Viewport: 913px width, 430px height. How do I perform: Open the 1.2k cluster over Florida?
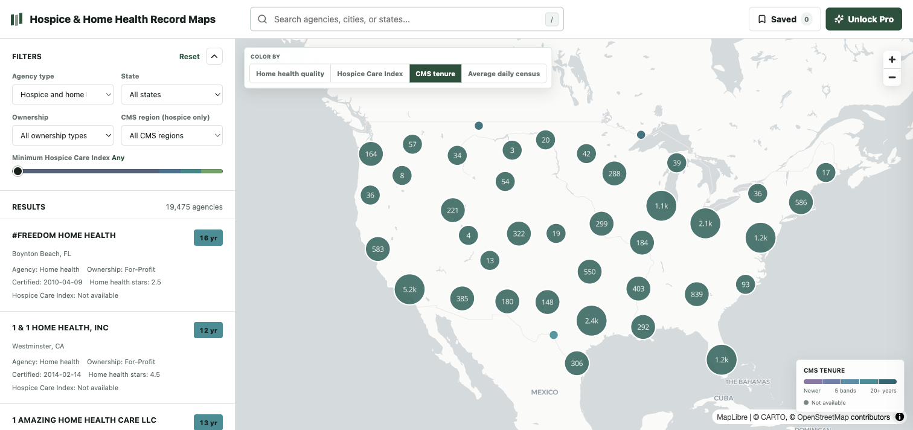[722, 359]
